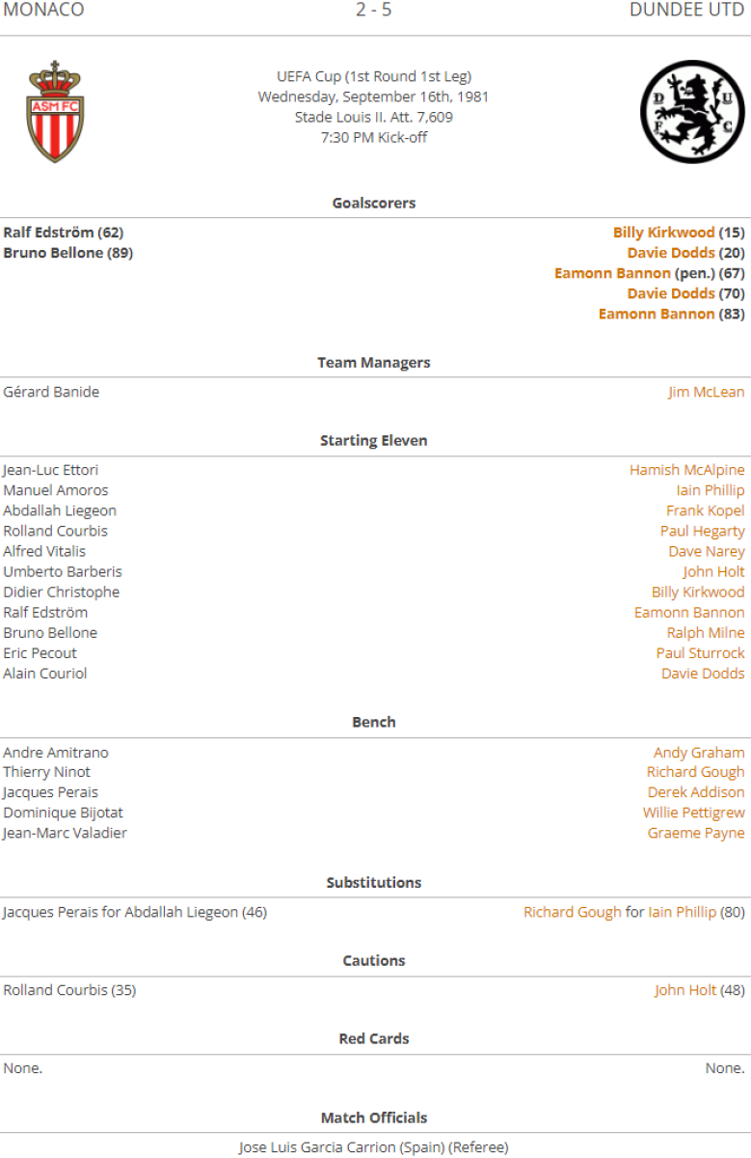View Ralph Milne's profile link
The image size is (751, 1158).
[705, 632]
